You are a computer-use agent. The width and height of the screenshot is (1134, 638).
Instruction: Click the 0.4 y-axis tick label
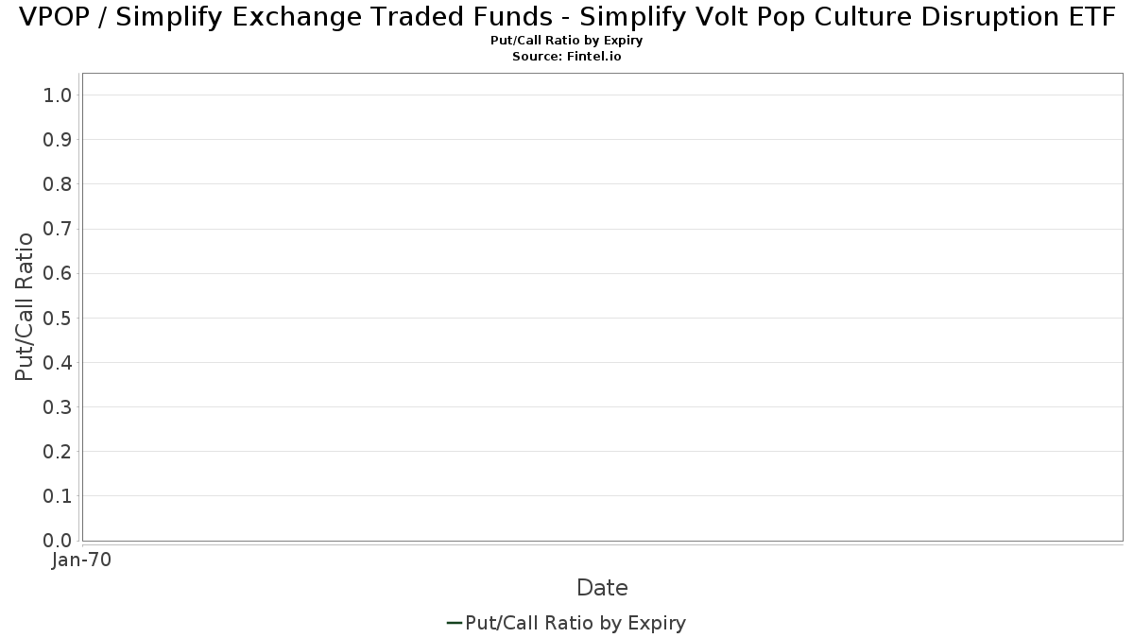click(x=58, y=362)
